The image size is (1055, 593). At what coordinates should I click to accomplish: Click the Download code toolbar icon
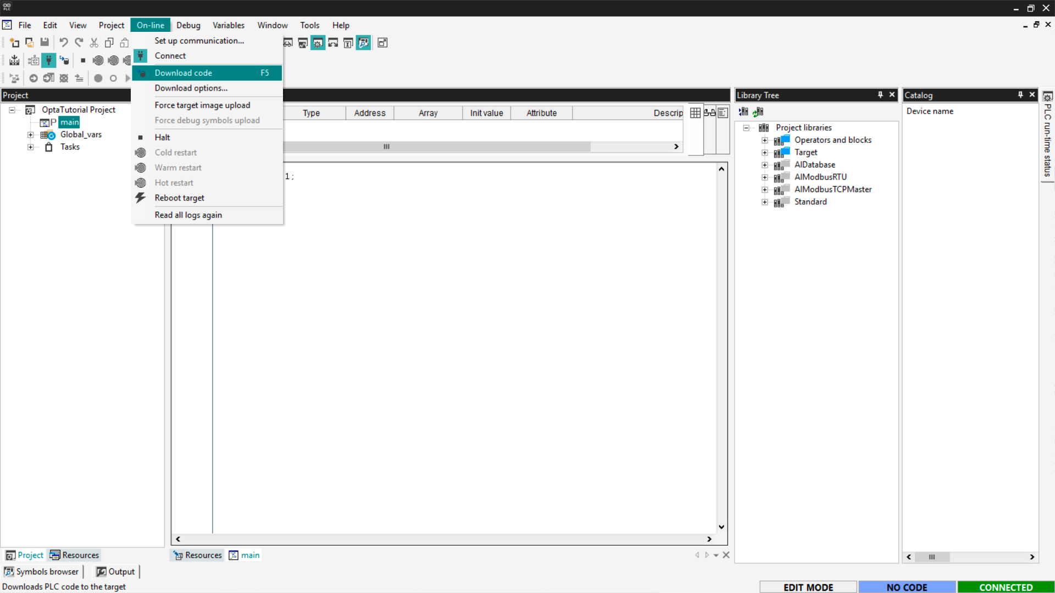coord(65,60)
